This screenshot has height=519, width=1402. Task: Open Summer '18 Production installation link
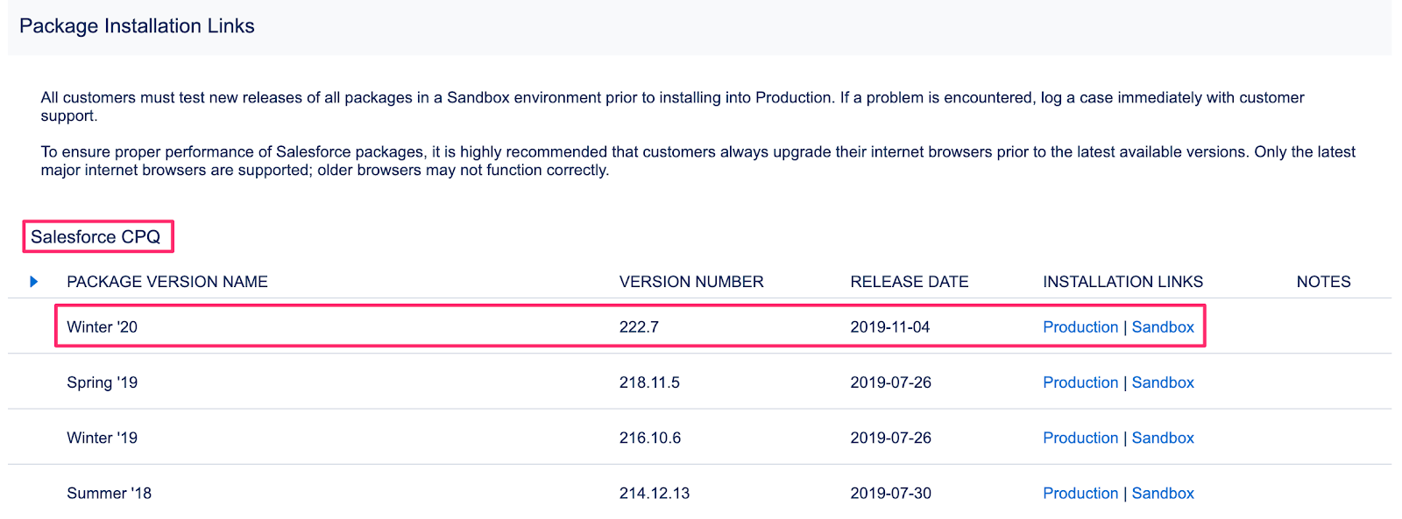tap(1080, 494)
